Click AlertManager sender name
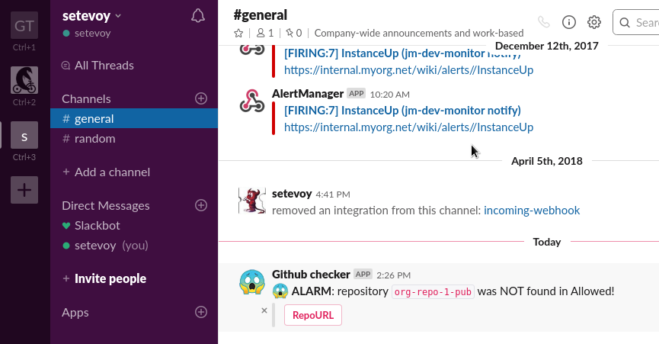Screen dimensions: 659x344 point(308,94)
